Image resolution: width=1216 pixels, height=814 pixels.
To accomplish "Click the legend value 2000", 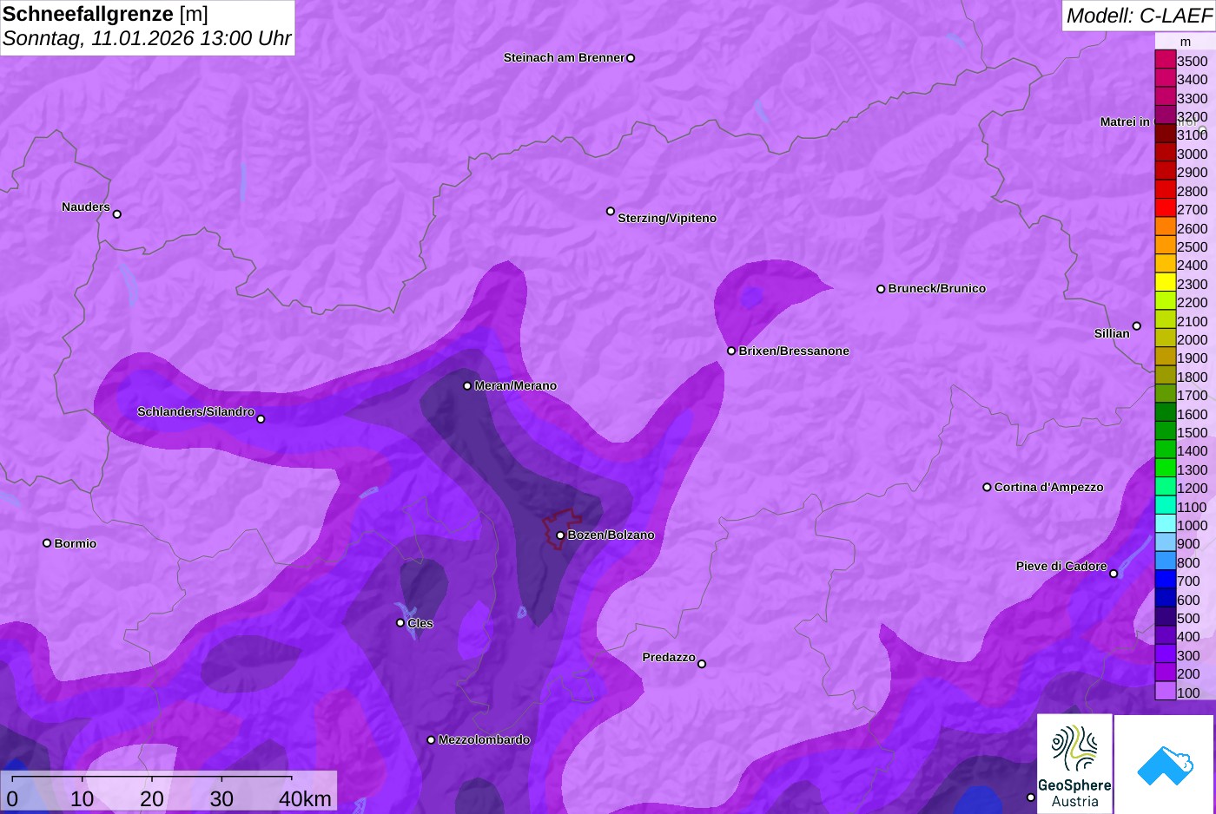I will coord(1192,339).
